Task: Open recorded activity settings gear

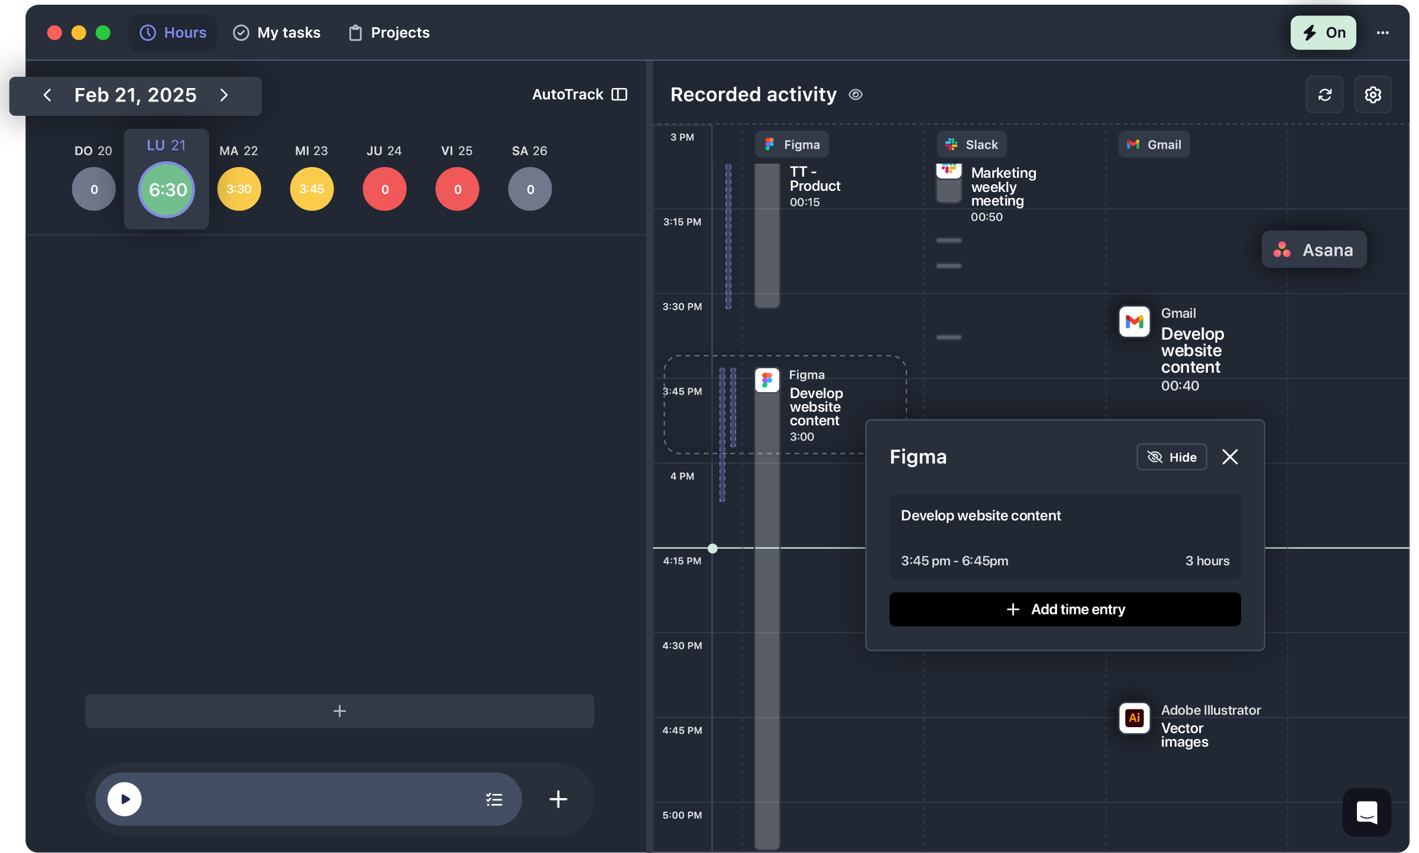Action: tap(1373, 95)
